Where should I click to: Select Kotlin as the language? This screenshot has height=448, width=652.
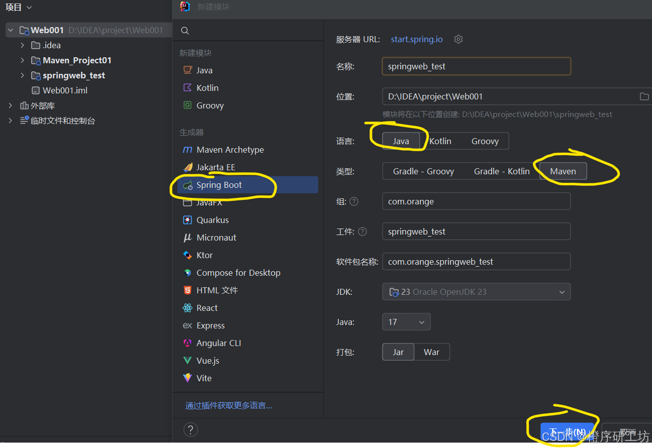440,141
